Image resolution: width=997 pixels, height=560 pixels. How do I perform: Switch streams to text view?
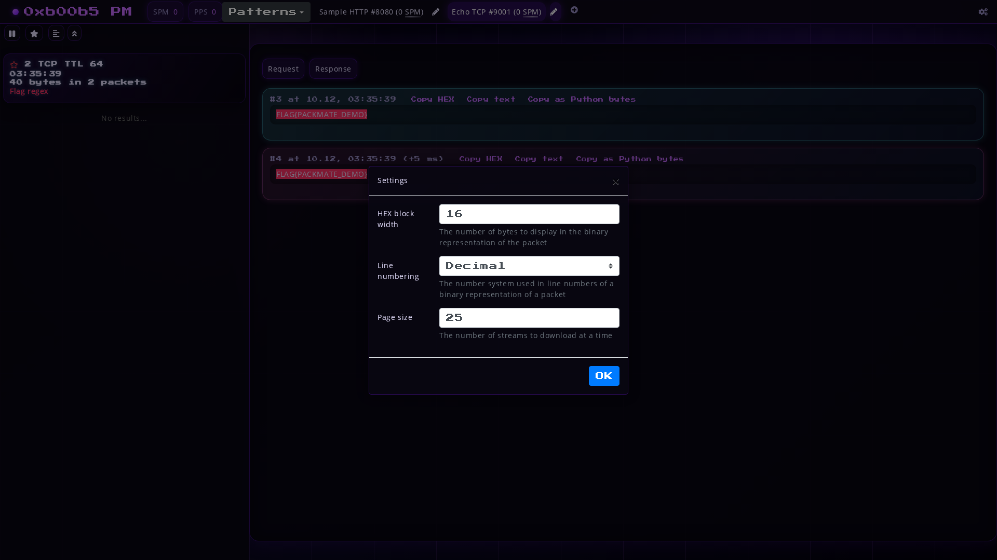click(56, 33)
